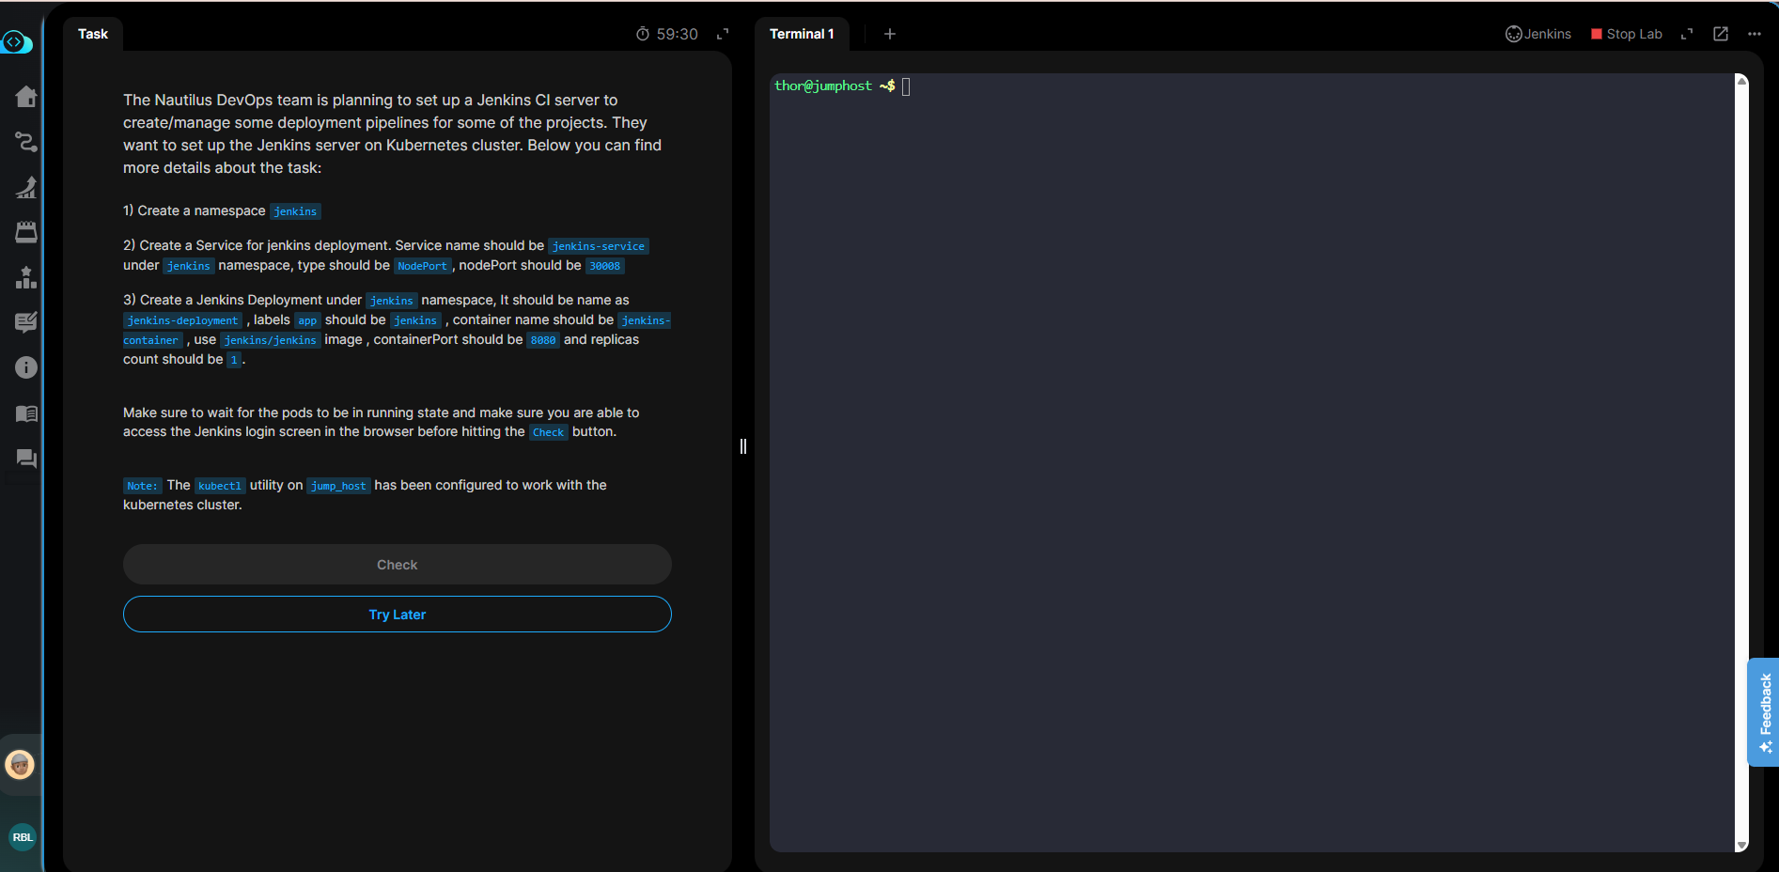Open the chat bubbles sidebar icon

click(x=26, y=459)
